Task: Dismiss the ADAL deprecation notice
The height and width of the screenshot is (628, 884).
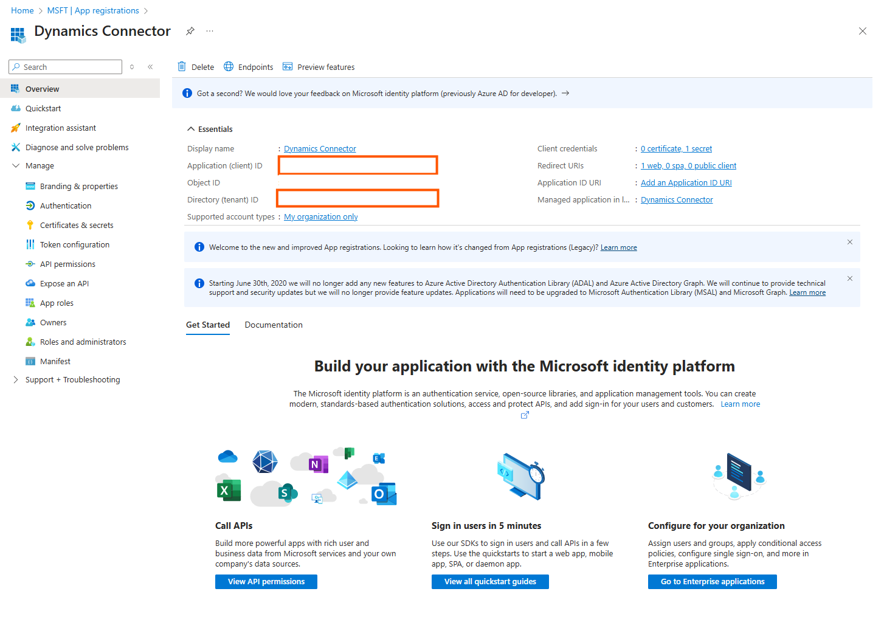Action: point(850,278)
